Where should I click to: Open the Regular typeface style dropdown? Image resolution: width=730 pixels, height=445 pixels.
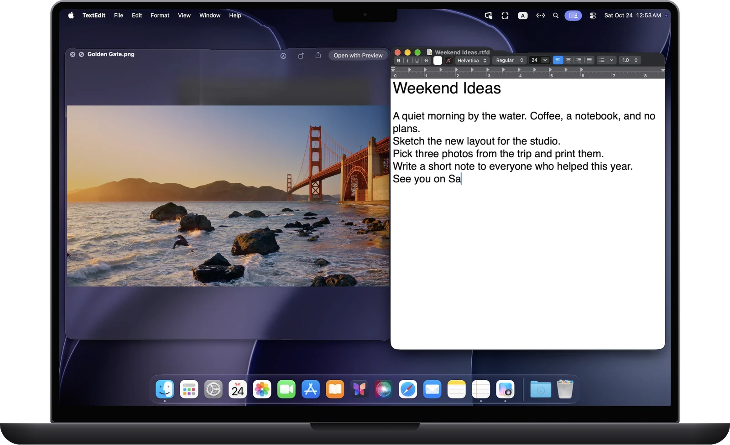coord(510,61)
